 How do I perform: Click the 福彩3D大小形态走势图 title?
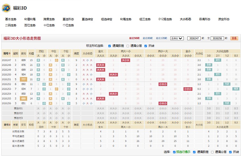point(22,38)
